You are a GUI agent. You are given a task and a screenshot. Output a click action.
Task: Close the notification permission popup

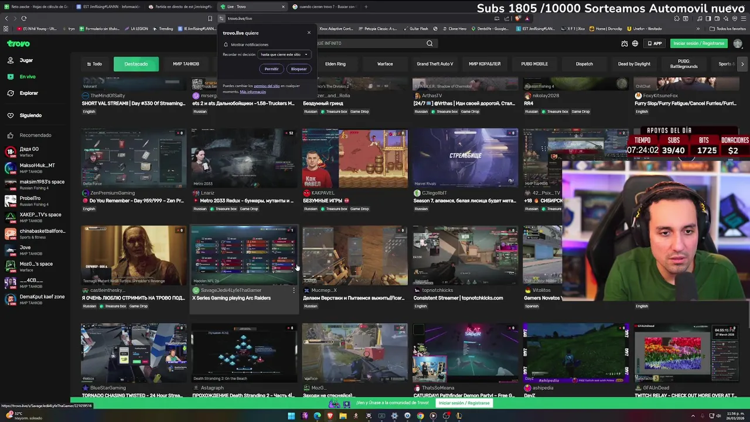(x=309, y=32)
